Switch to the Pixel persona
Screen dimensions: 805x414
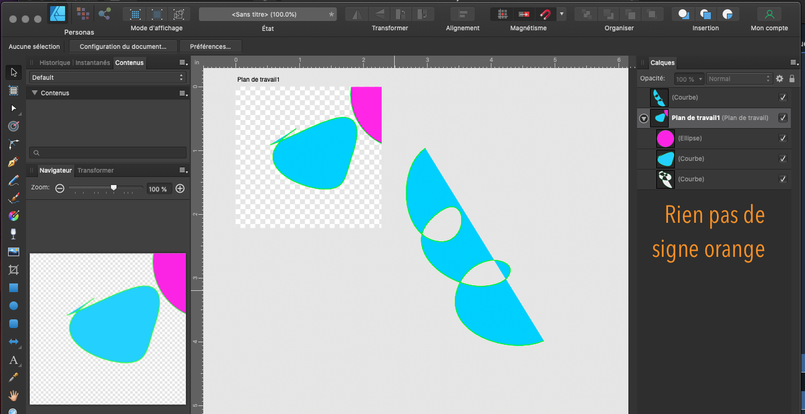(x=82, y=14)
